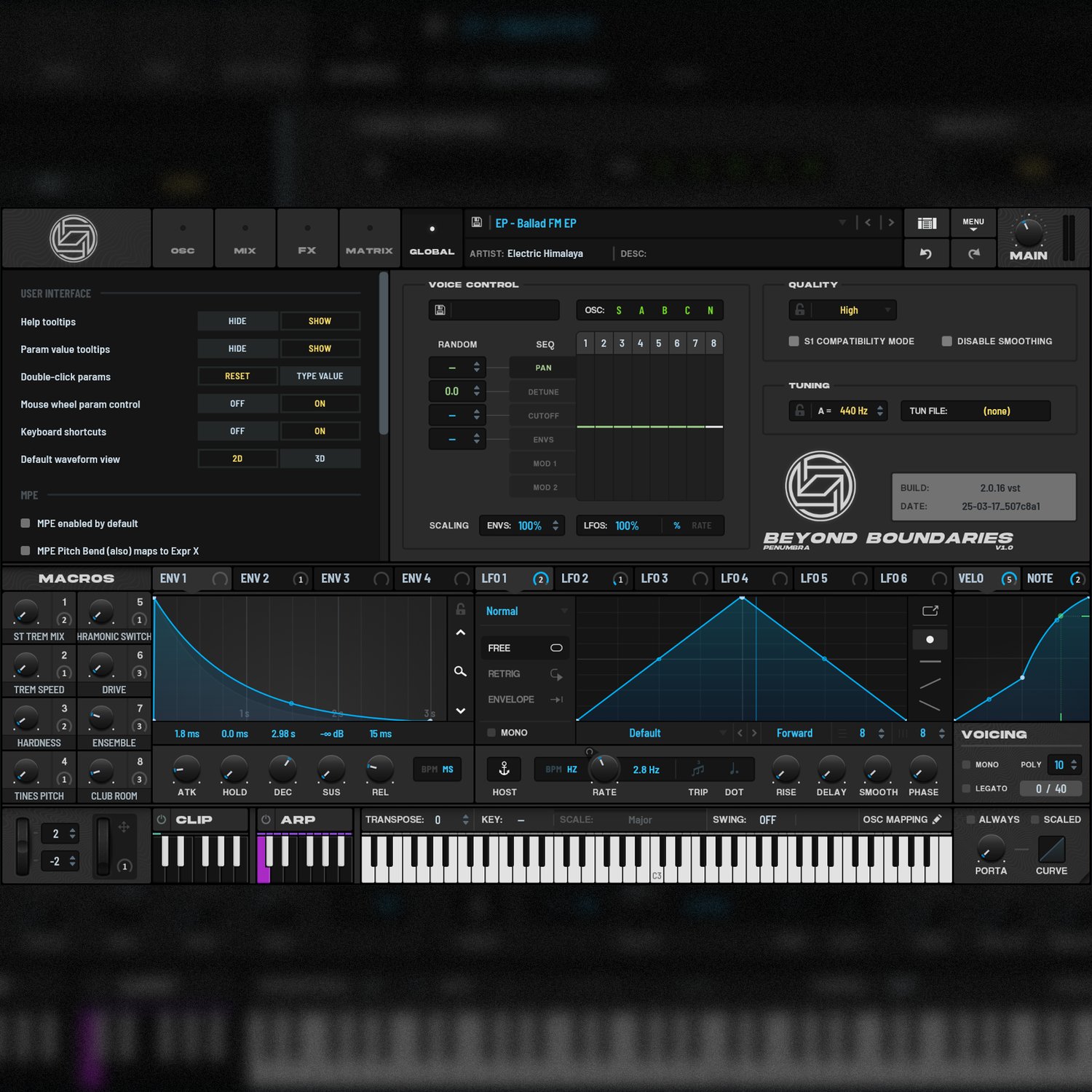The height and width of the screenshot is (1092, 1092).
Task: Toggle the ENV 1 envelope lock icon
Action: click(460, 609)
